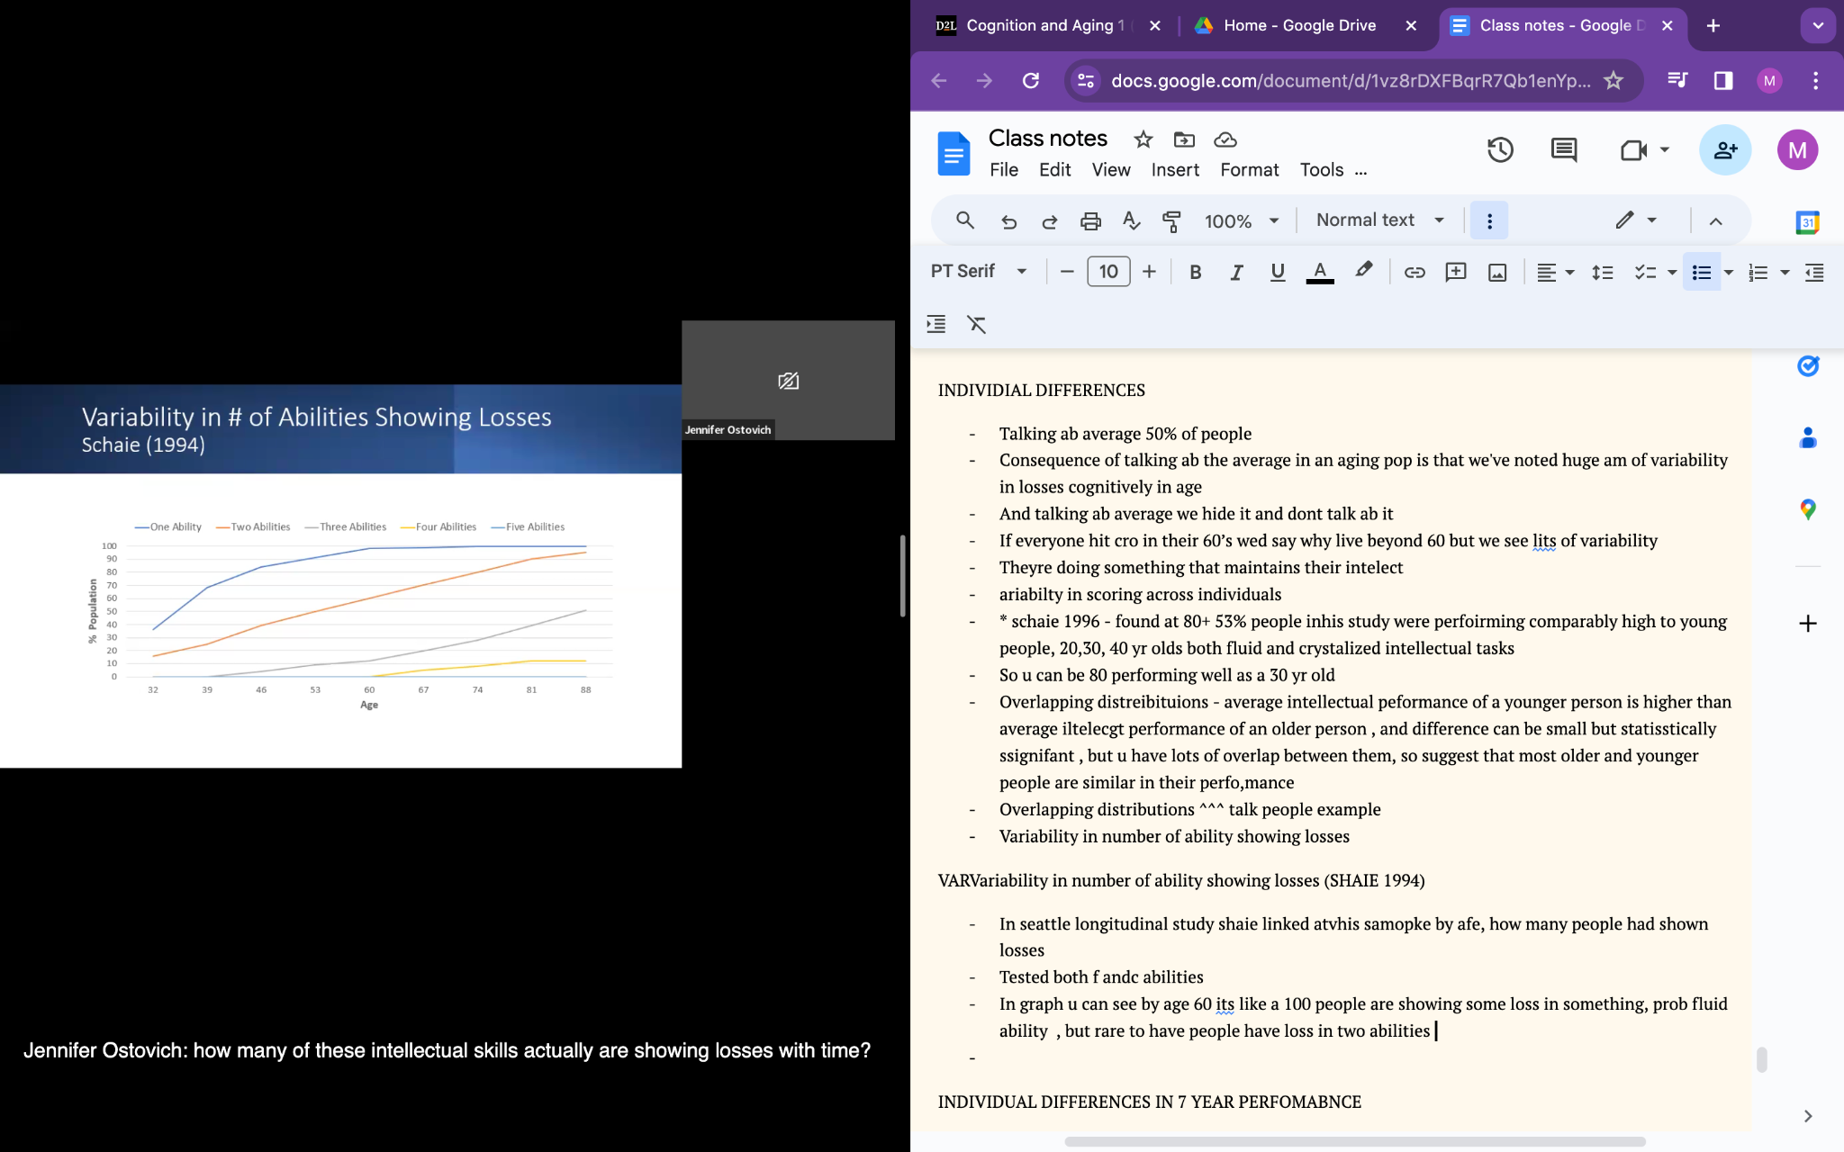Open the PT Serif font dropdown
Screen dimensions: 1844x1152
[x=979, y=272]
